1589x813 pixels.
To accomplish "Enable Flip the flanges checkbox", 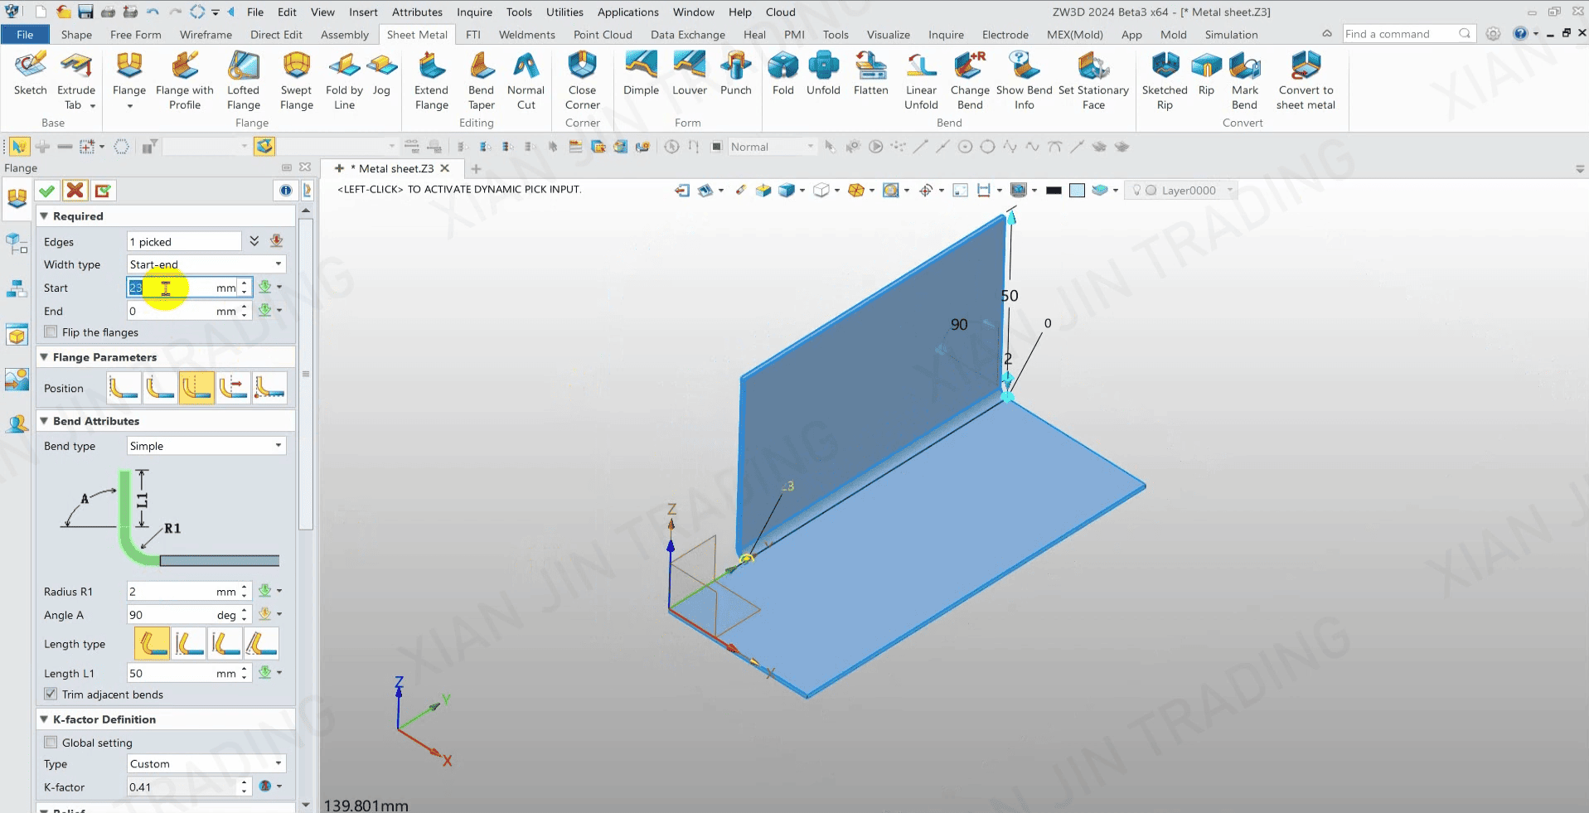I will click(51, 332).
